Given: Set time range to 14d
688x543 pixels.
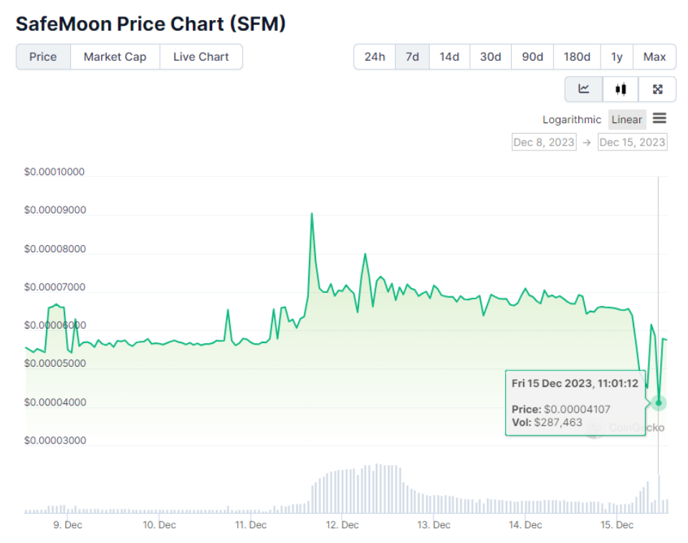Looking at the screenshot, I should pyautogui.click(x=449, y=57).
